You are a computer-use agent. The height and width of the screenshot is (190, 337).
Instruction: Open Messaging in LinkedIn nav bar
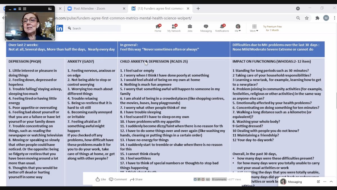click(x=206, y=28)
